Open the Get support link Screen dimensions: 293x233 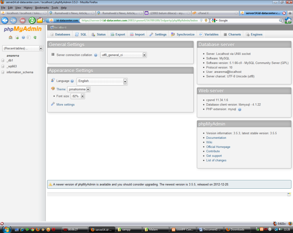point(214,156)
